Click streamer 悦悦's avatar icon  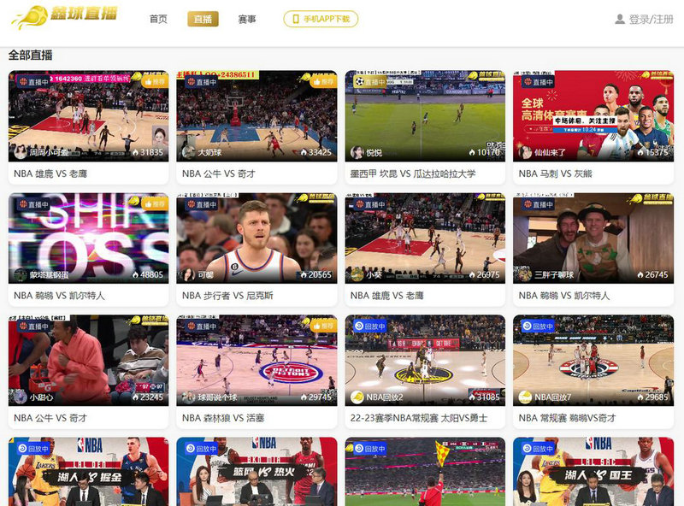[357, 152]
